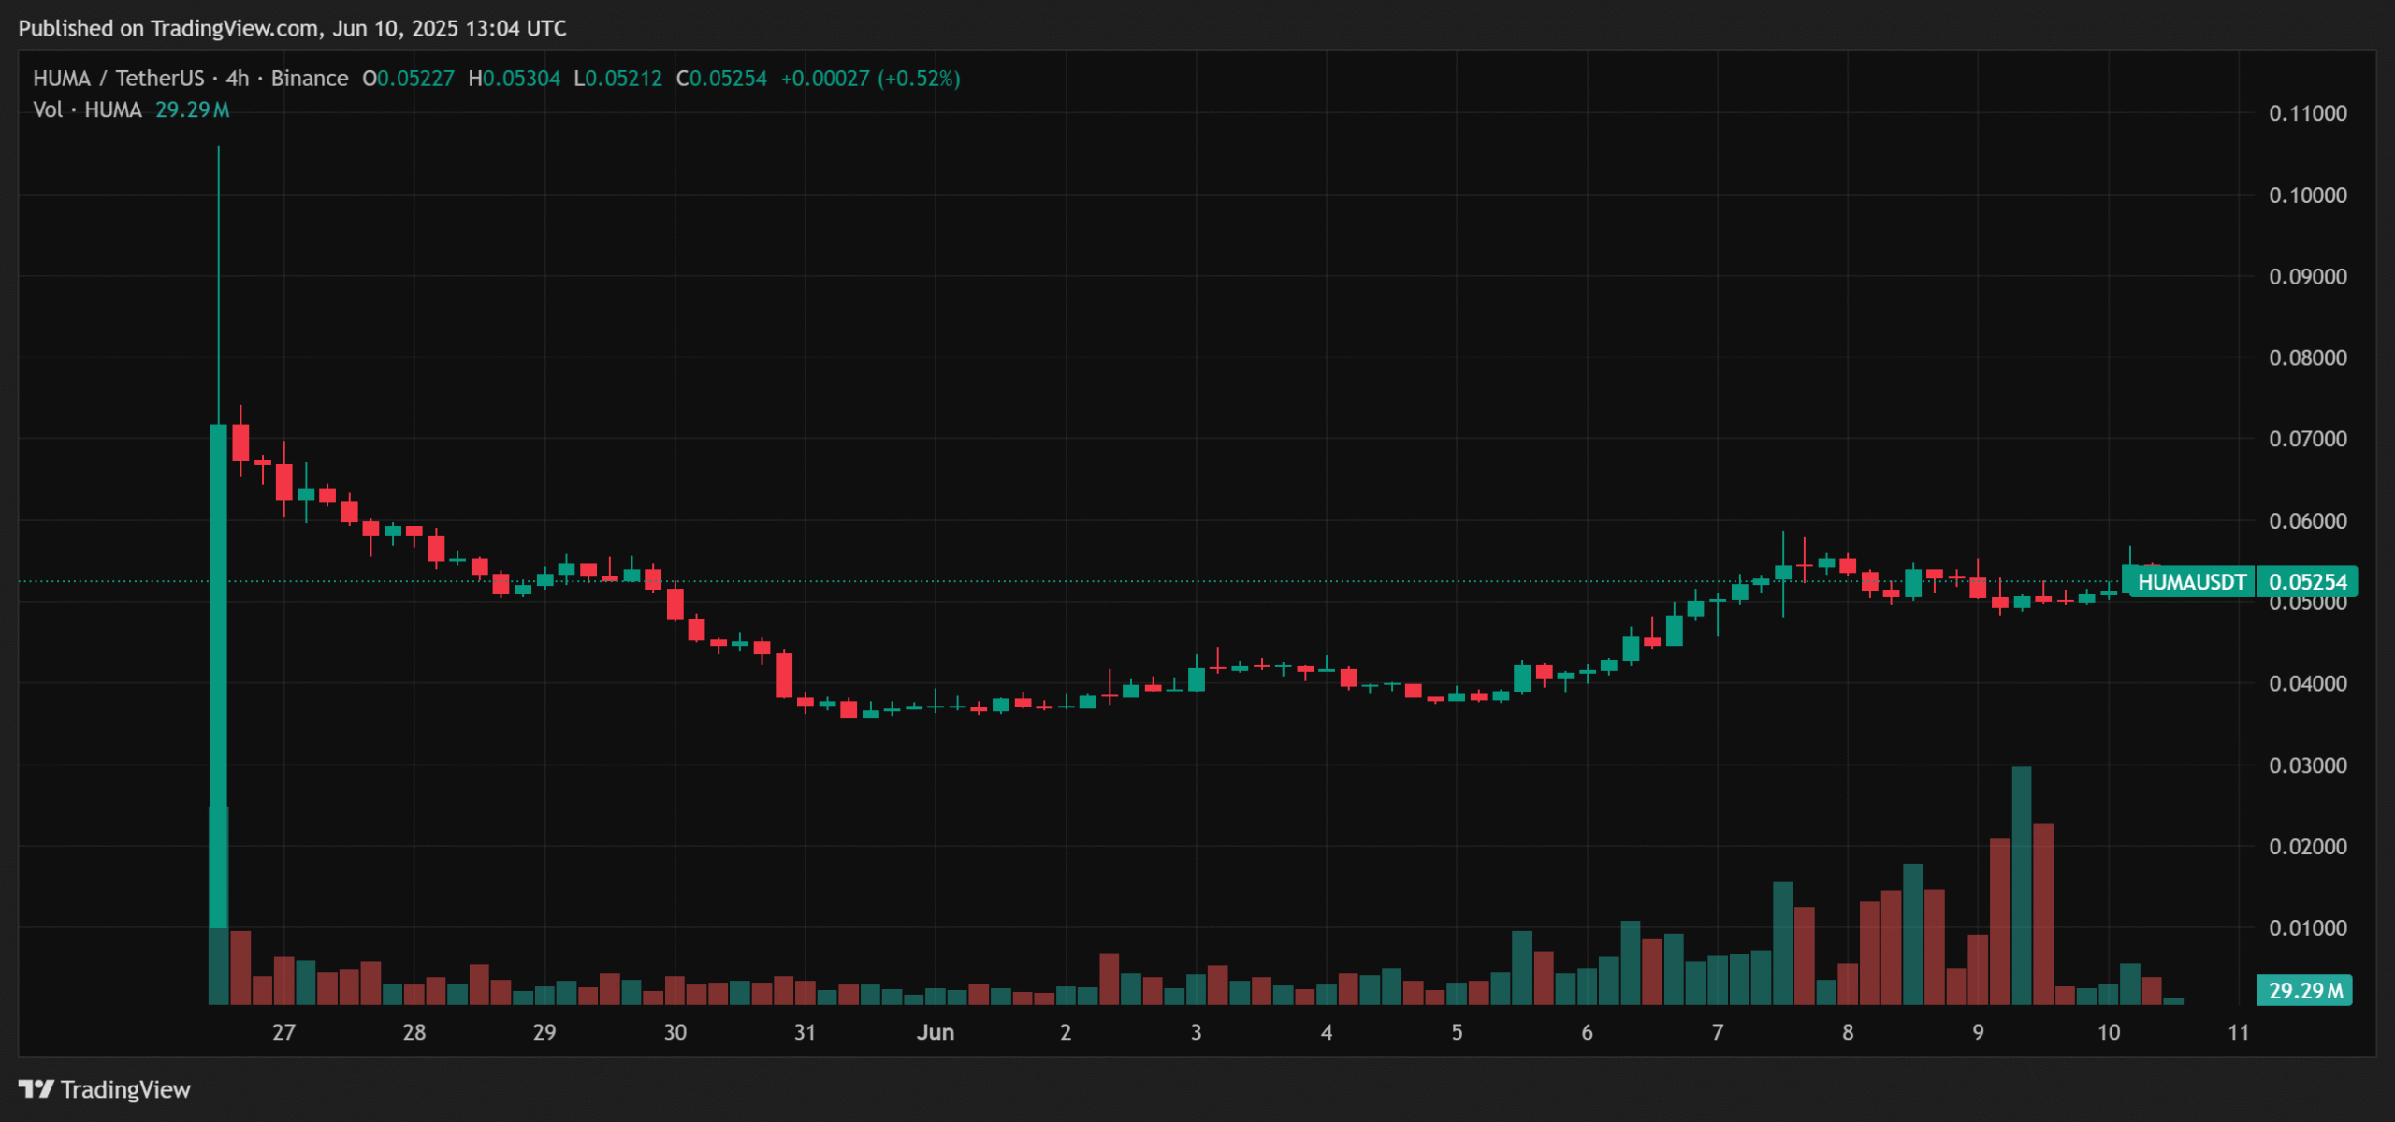Screen dimensions: 2395x1122
Task: Click the 27 date label on time axis
Action: click(283, 1032)
